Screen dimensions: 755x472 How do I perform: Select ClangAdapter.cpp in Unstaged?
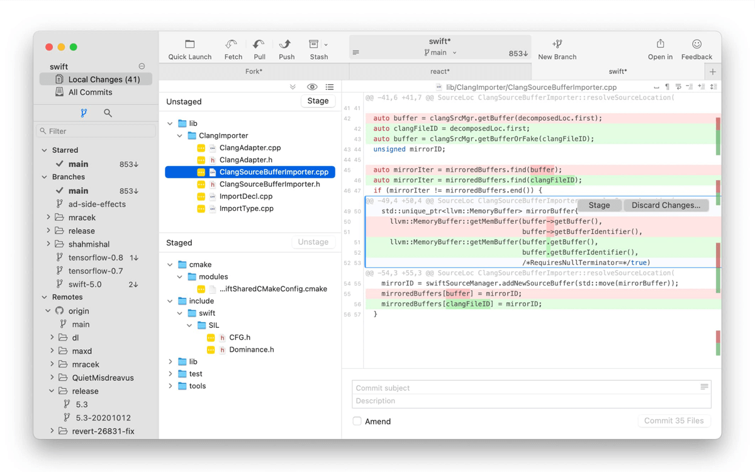250,148
